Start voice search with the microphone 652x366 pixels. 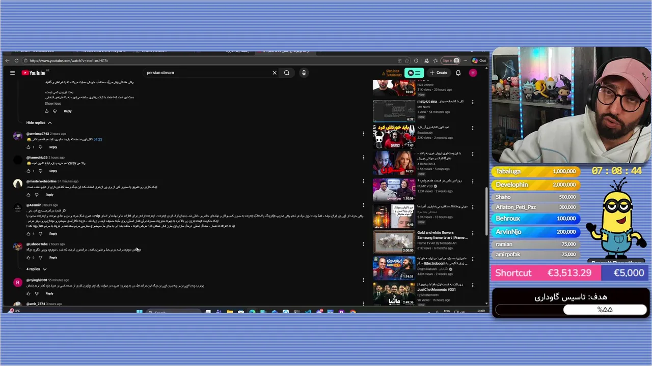click(304, 73)
